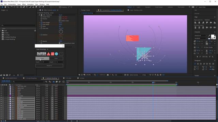Screen dimensions: 218x122
Task: Expand the Skew Axis property
Action: coord(40,28)
